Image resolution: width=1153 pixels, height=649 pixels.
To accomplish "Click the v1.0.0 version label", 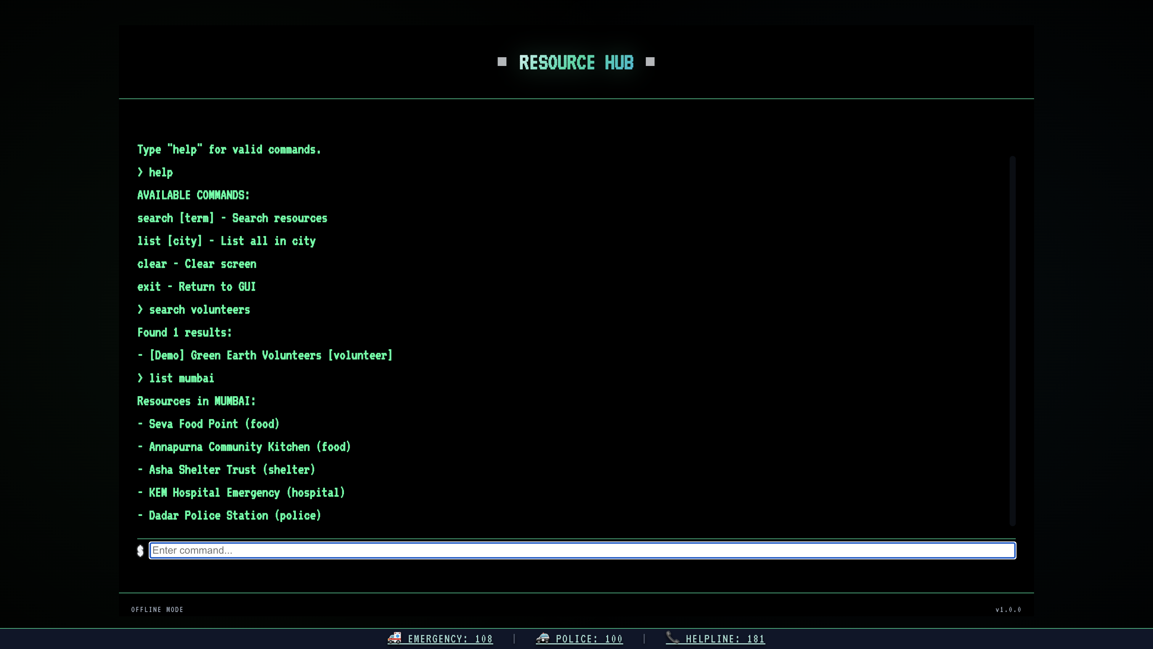I will [1008, 610].
